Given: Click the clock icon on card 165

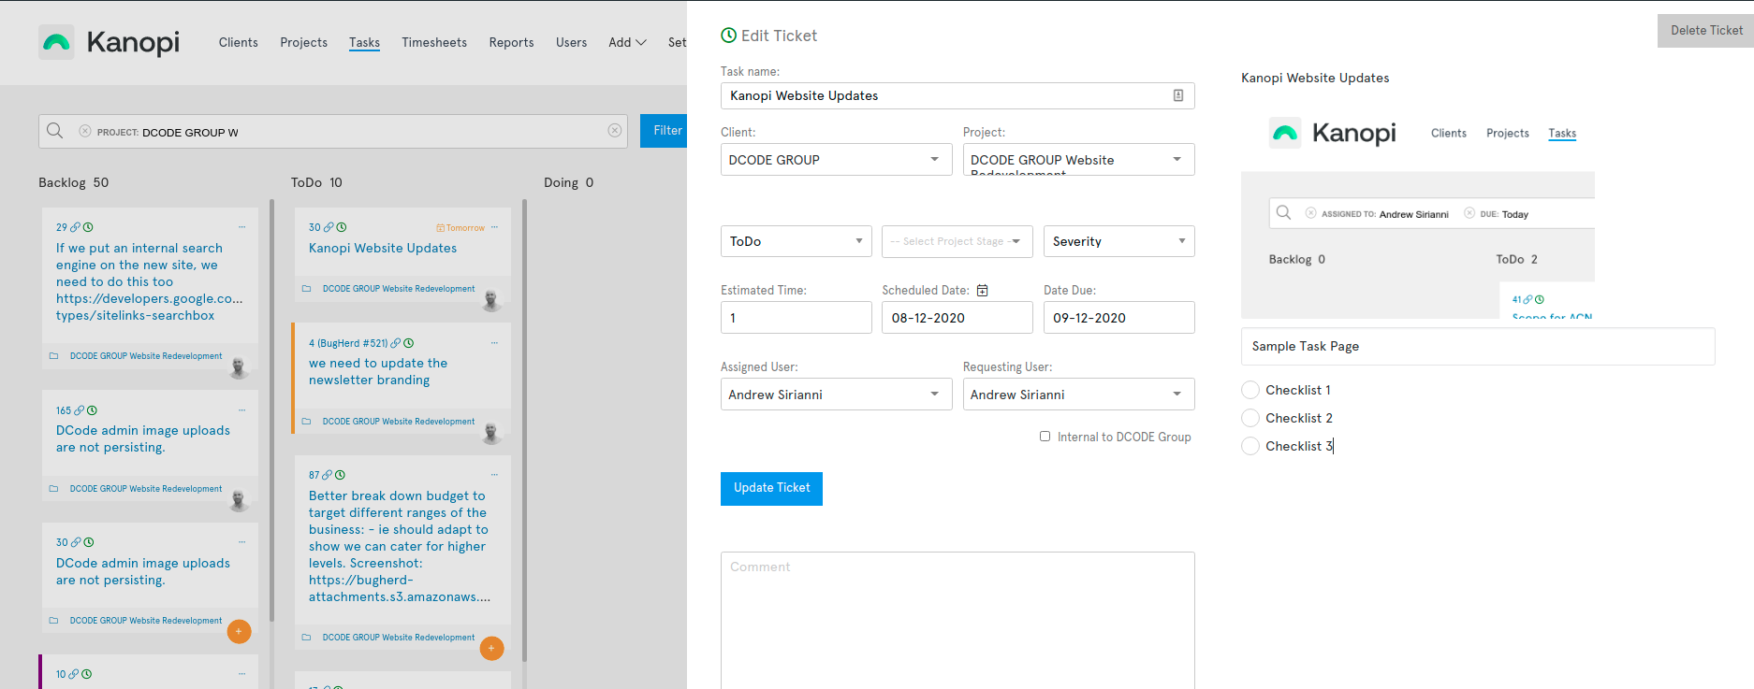Looking at the screenshot, I should [x=92, y=410].
